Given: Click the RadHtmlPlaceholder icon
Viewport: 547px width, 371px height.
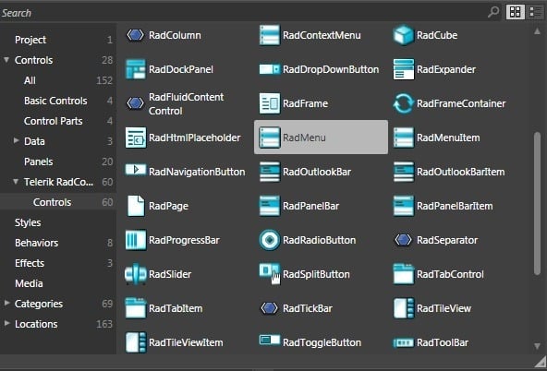Looking at the screenshot, I should [x=135, y=138].
